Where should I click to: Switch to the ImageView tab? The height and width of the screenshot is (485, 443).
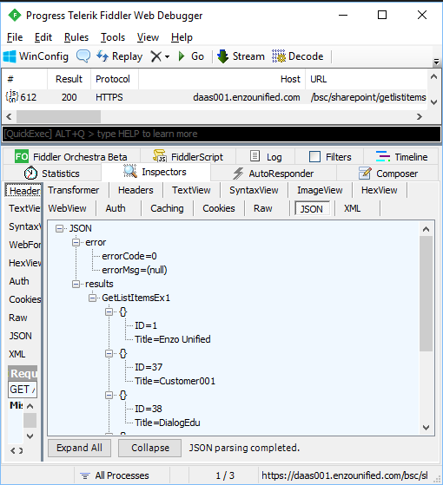pyautogui.click(x=320, y=190)
